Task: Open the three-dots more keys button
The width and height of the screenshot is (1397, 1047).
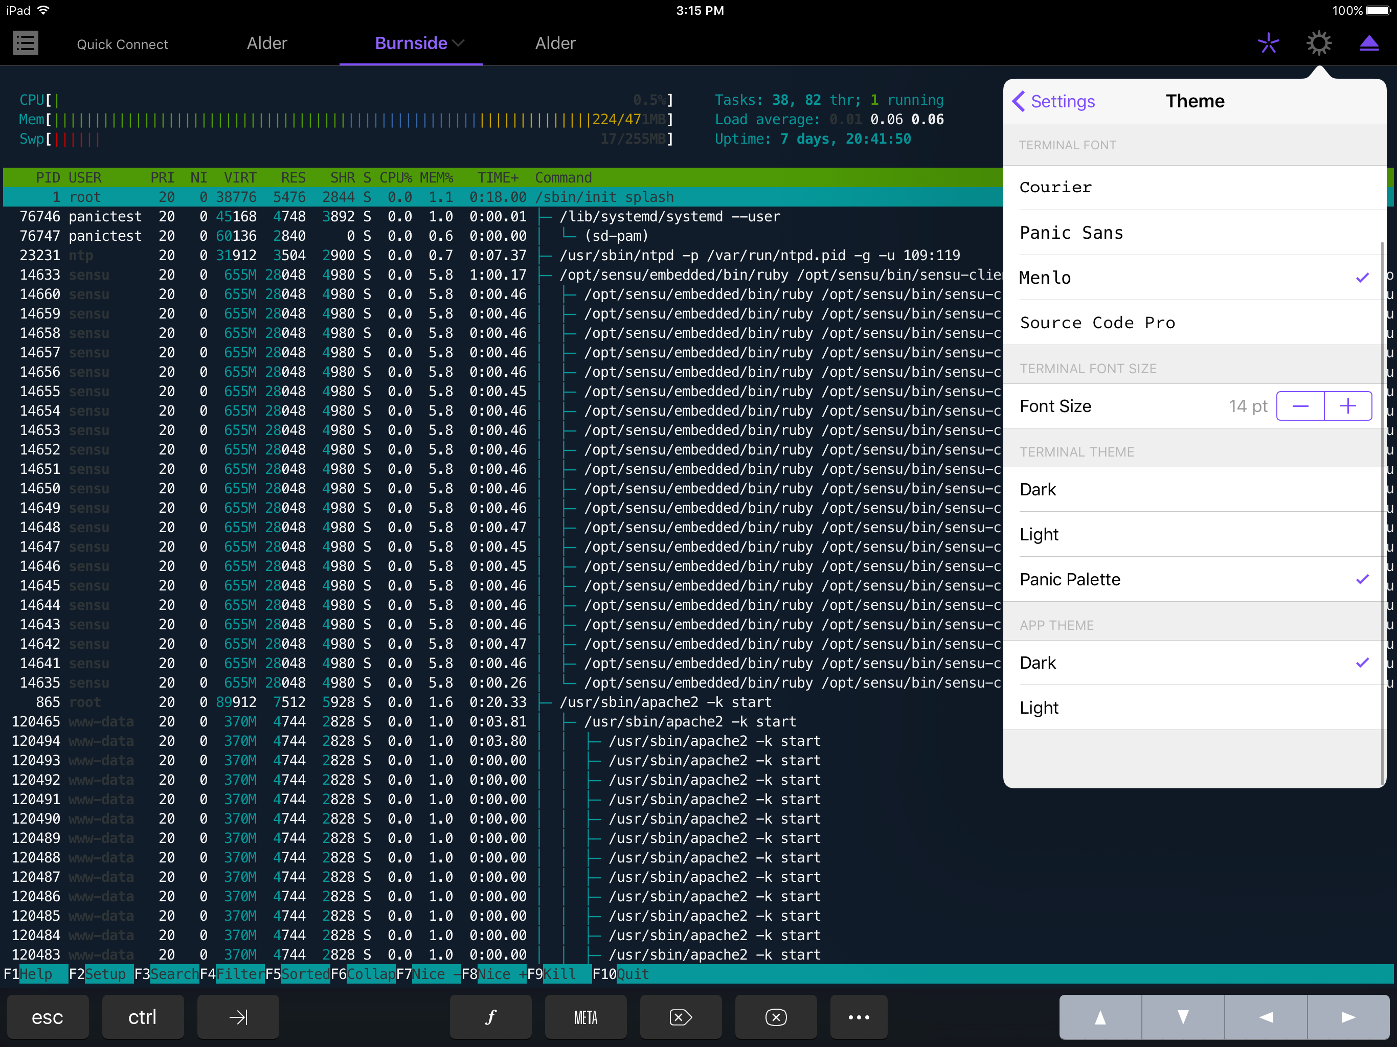Action: pos(858,1017)
